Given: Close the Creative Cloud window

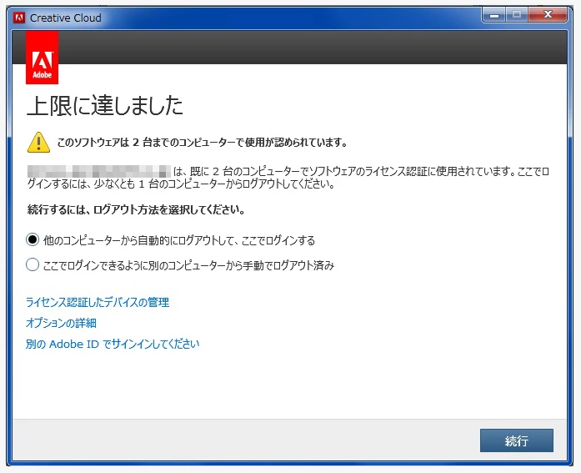Looking at the screenshot, I should coord(548,15).
